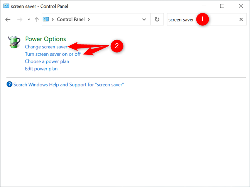Expand the chevron before Control Panel breadcrumb

pos(52,19)
